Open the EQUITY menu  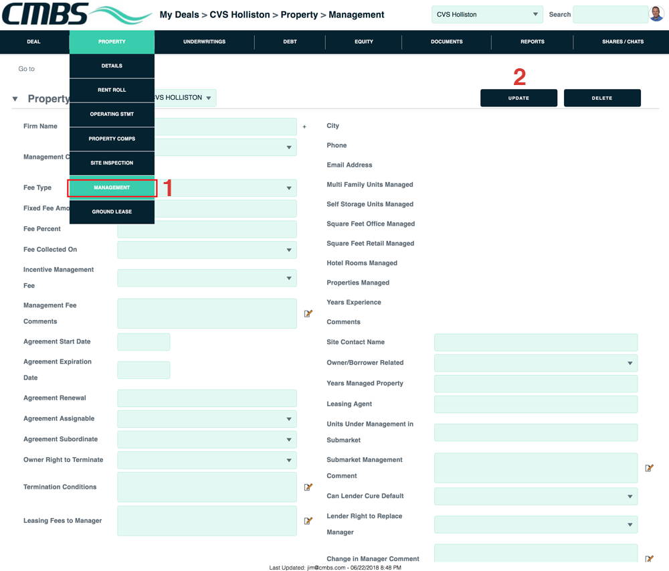tap(364, 42)
